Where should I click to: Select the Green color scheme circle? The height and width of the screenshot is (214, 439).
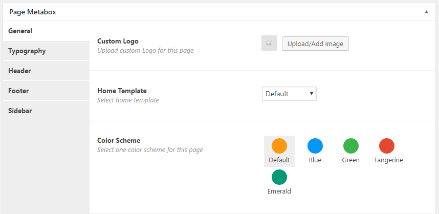[x=351, y=146]
